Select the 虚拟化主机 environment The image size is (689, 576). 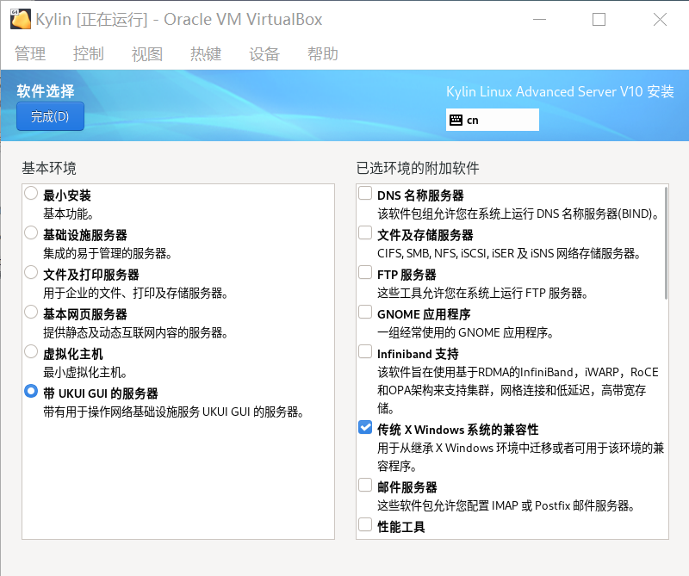pyautogui.click(x=31, y=353)
